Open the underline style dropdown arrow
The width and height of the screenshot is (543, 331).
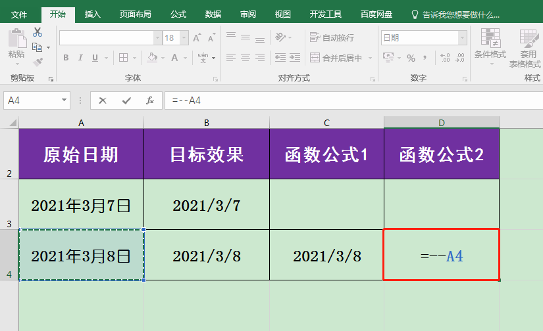point(106,58)
